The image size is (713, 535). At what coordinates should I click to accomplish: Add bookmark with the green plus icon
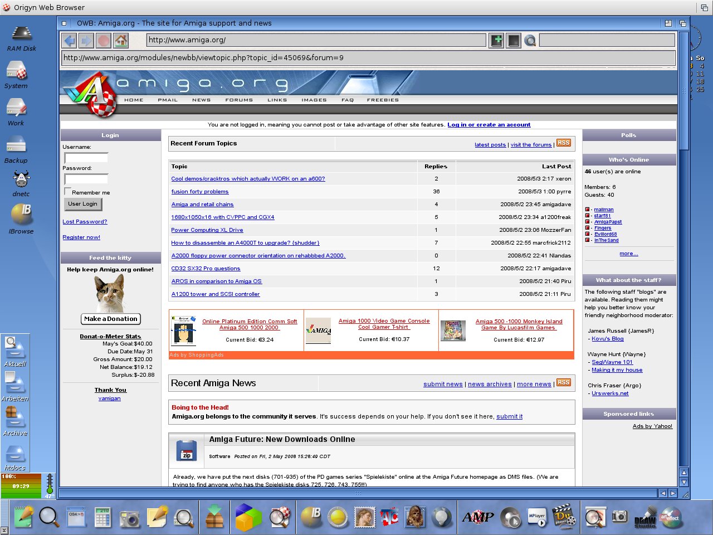(x=496, y=40)
